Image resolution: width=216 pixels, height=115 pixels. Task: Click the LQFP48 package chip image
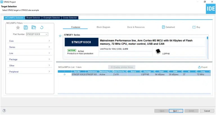[x=158, y=52]
